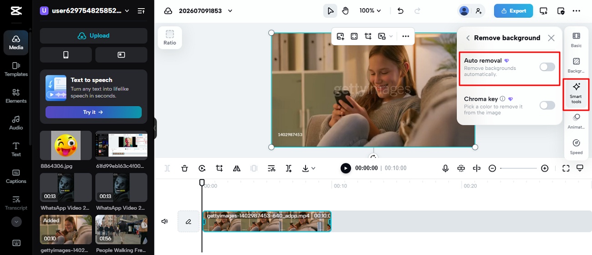Click the list filter icon beside username
Image resolution: width=592 pixels, height=255 pixels.
(x=141, y=11)
